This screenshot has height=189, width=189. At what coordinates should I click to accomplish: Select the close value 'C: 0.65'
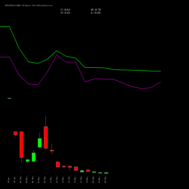(x=65, y=10)
